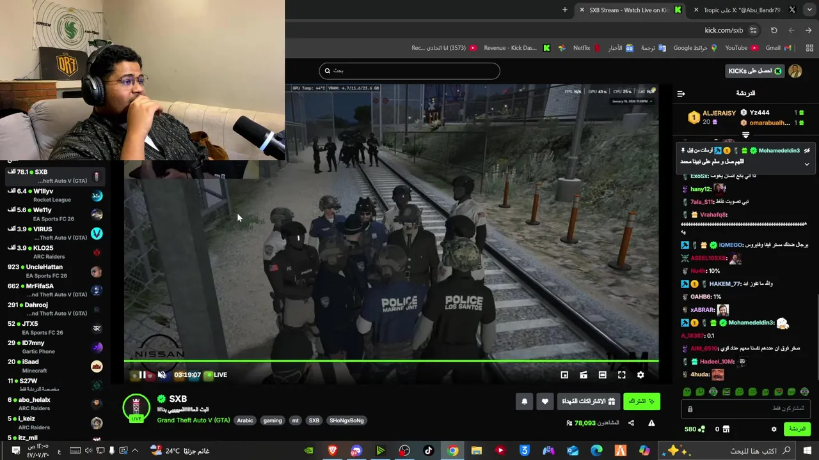The width and height of the screenshot is (819, 460).
Task: Open the video player settings gear
Action: tap(640, 375)
